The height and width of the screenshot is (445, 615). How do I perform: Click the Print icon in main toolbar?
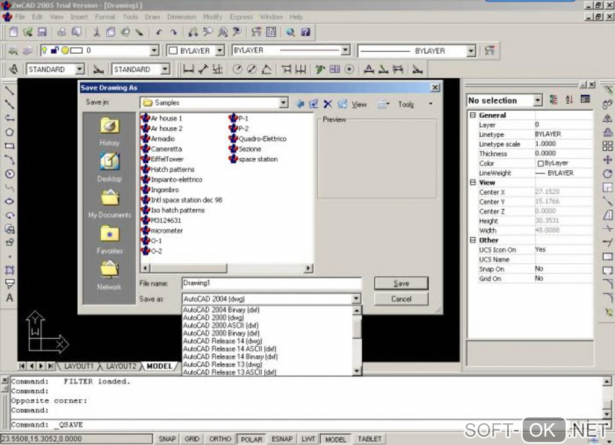pyautogui.click(x=61, y=32)
